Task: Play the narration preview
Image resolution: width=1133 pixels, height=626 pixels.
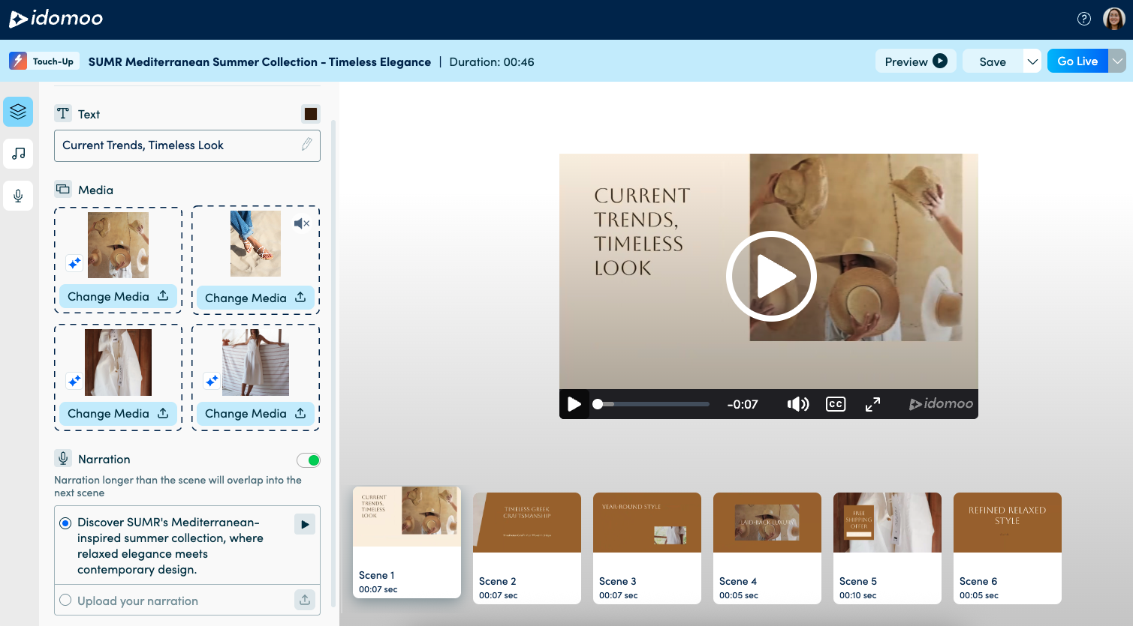Action: pos(305,524)
